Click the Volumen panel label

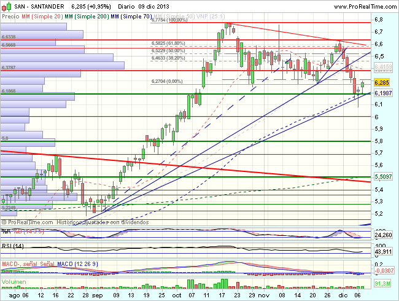14,282
